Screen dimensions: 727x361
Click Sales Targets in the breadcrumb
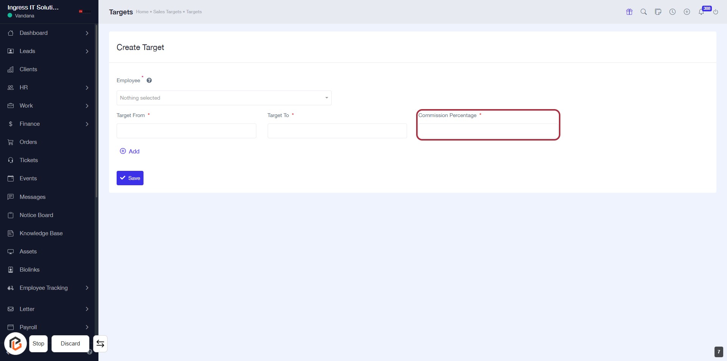tap(167, 12)
